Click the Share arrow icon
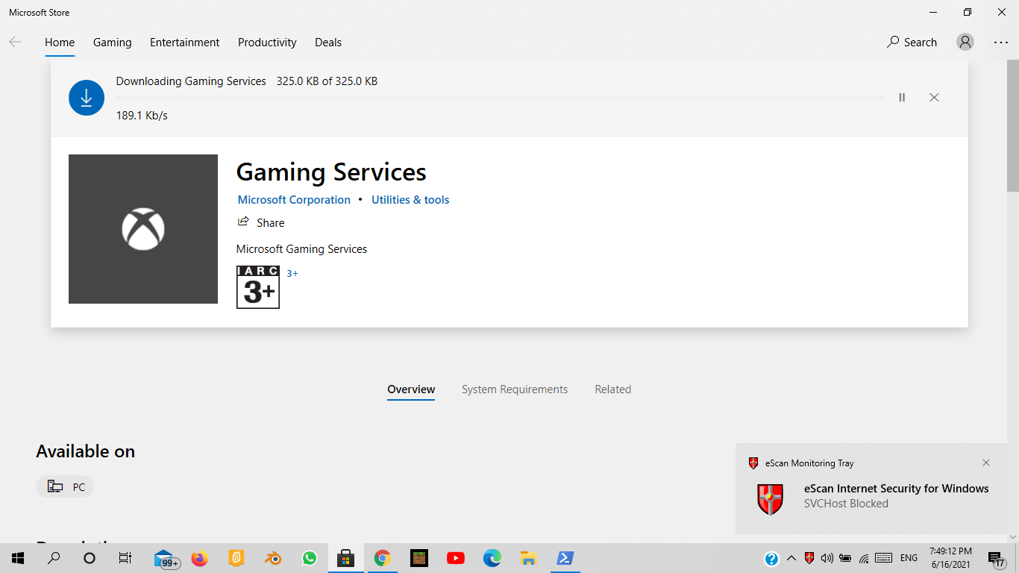 coord(243,222)
